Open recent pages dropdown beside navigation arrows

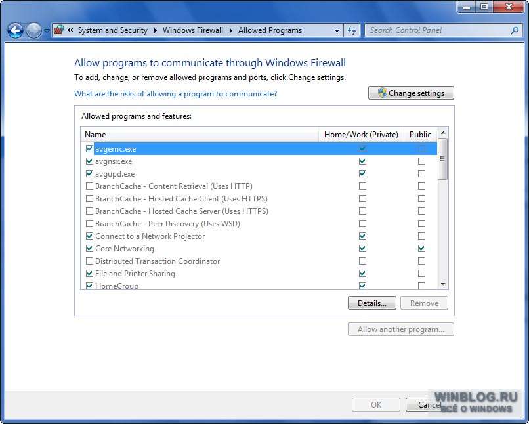[47, 31]
